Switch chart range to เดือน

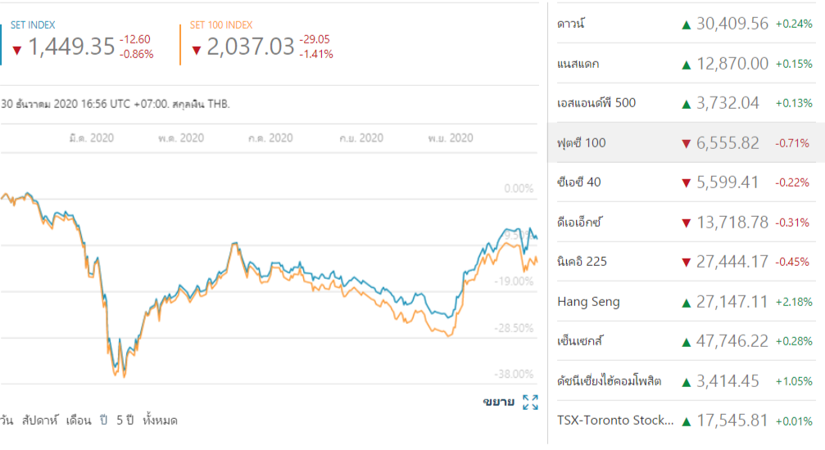click(78, 421)
